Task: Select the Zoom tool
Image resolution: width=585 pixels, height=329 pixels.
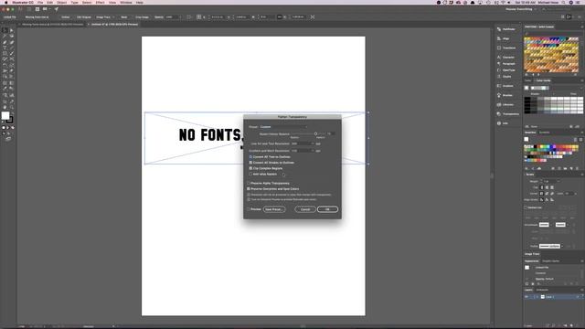Action: pos(12,107)
